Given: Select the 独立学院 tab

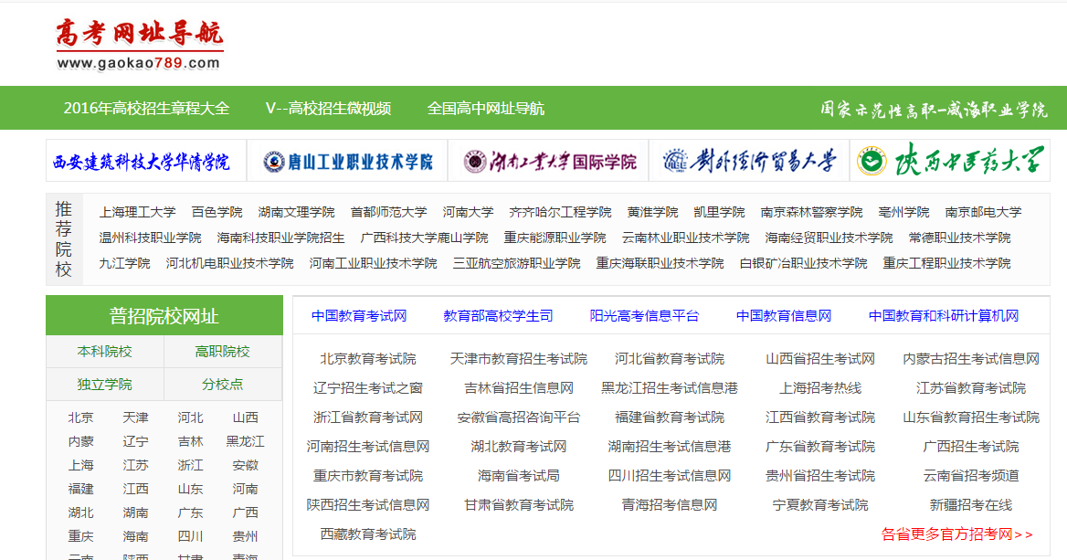Looking at the screenshot, I should (x=105, y=385).
